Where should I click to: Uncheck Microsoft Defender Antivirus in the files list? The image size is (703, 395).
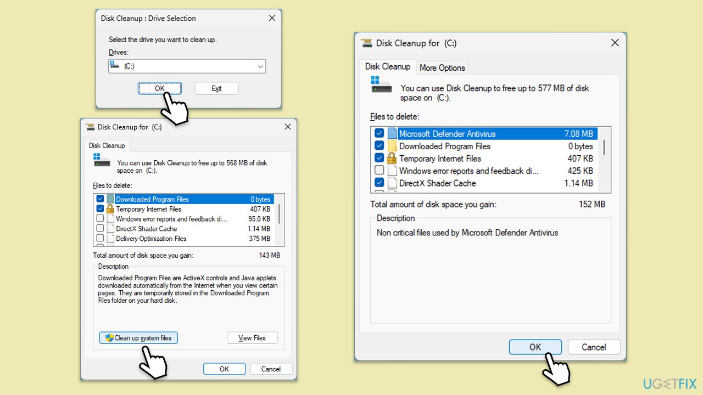pos(378,133)
